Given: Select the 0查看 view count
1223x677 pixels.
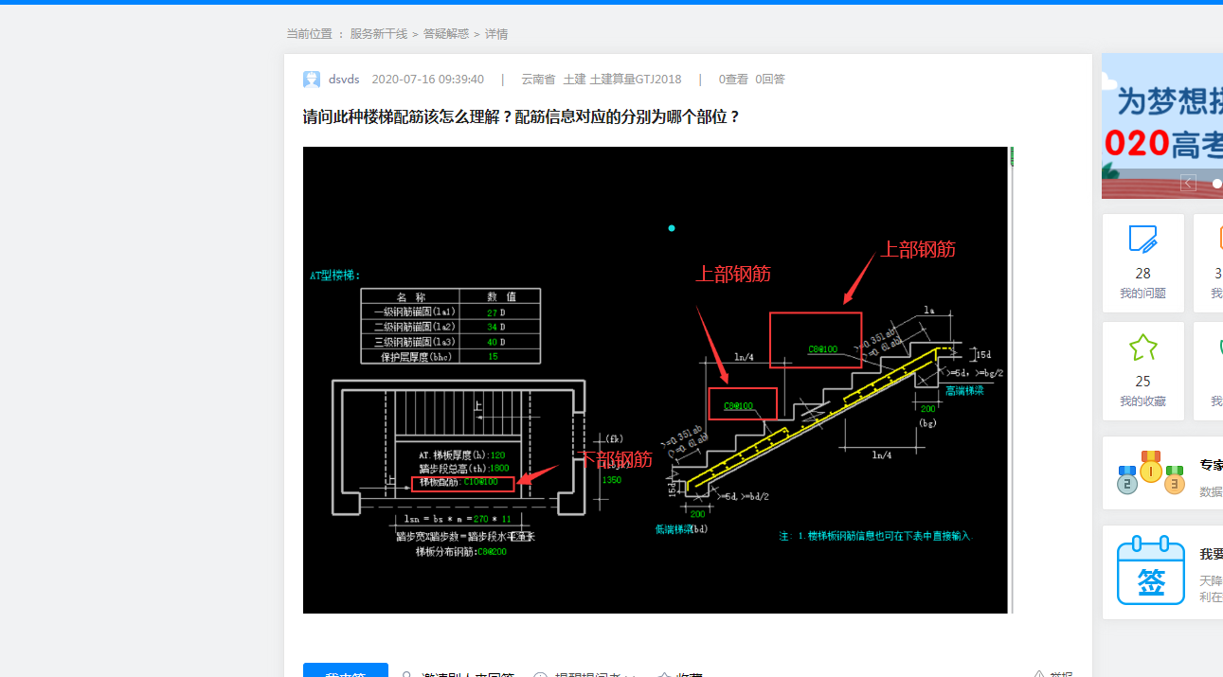Looking at the screenshot, I should [x=733, y=80].
